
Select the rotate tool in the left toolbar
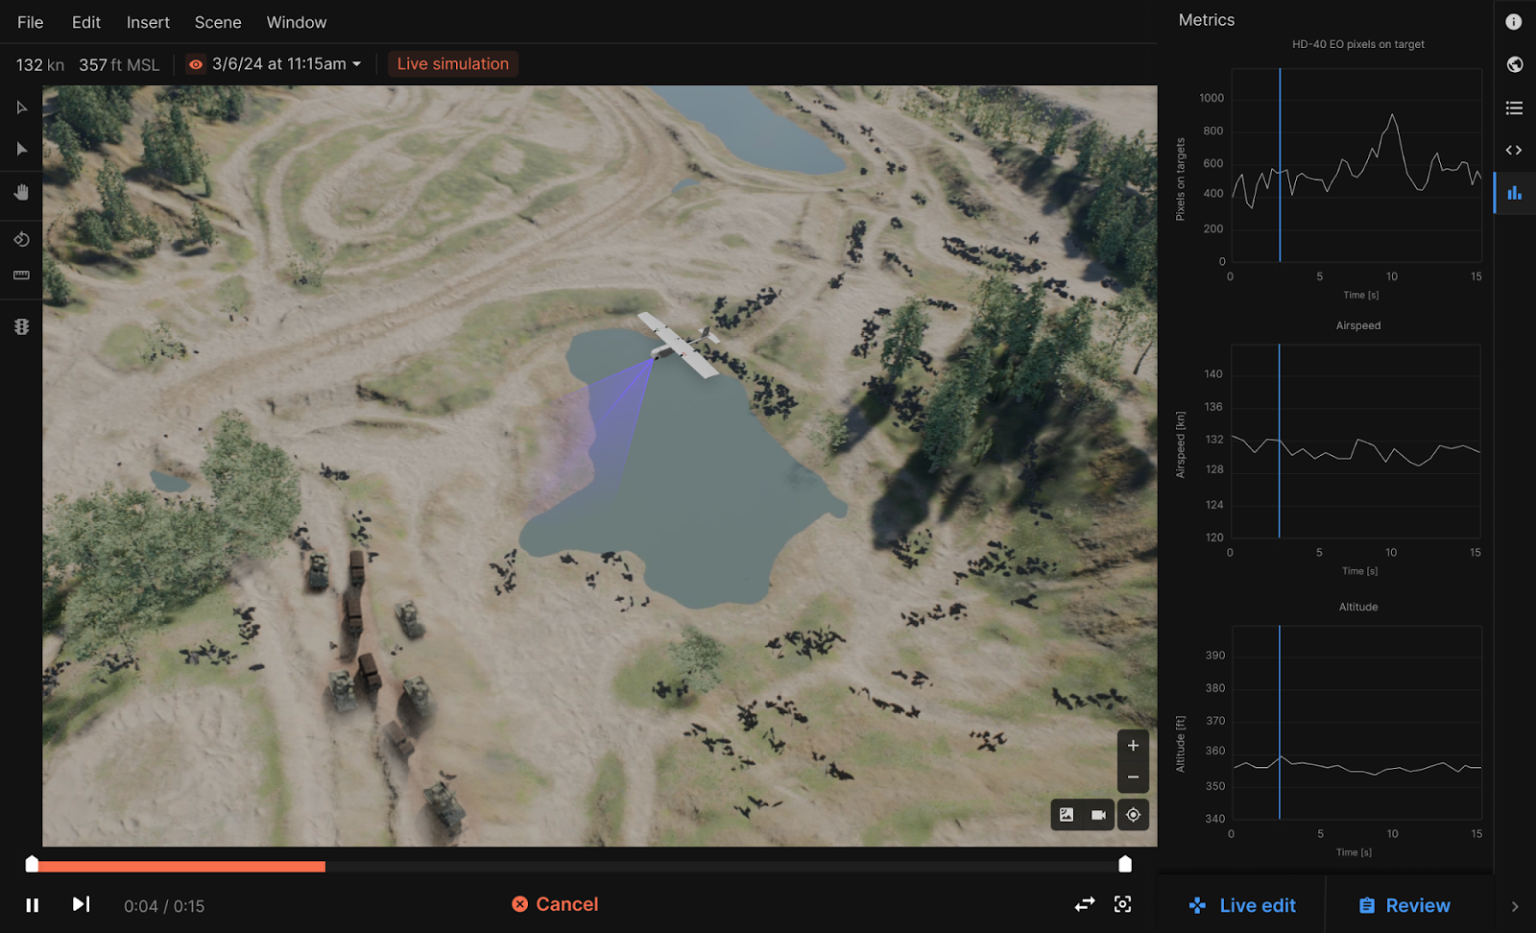pyautogui.click(x=21, y=240)
